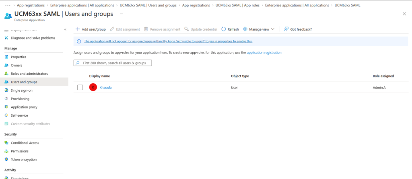The width and height of the screenshot is (412, 179).
Task: Click the Provisioning icon in sidebar
Action: tap(6, 99)
